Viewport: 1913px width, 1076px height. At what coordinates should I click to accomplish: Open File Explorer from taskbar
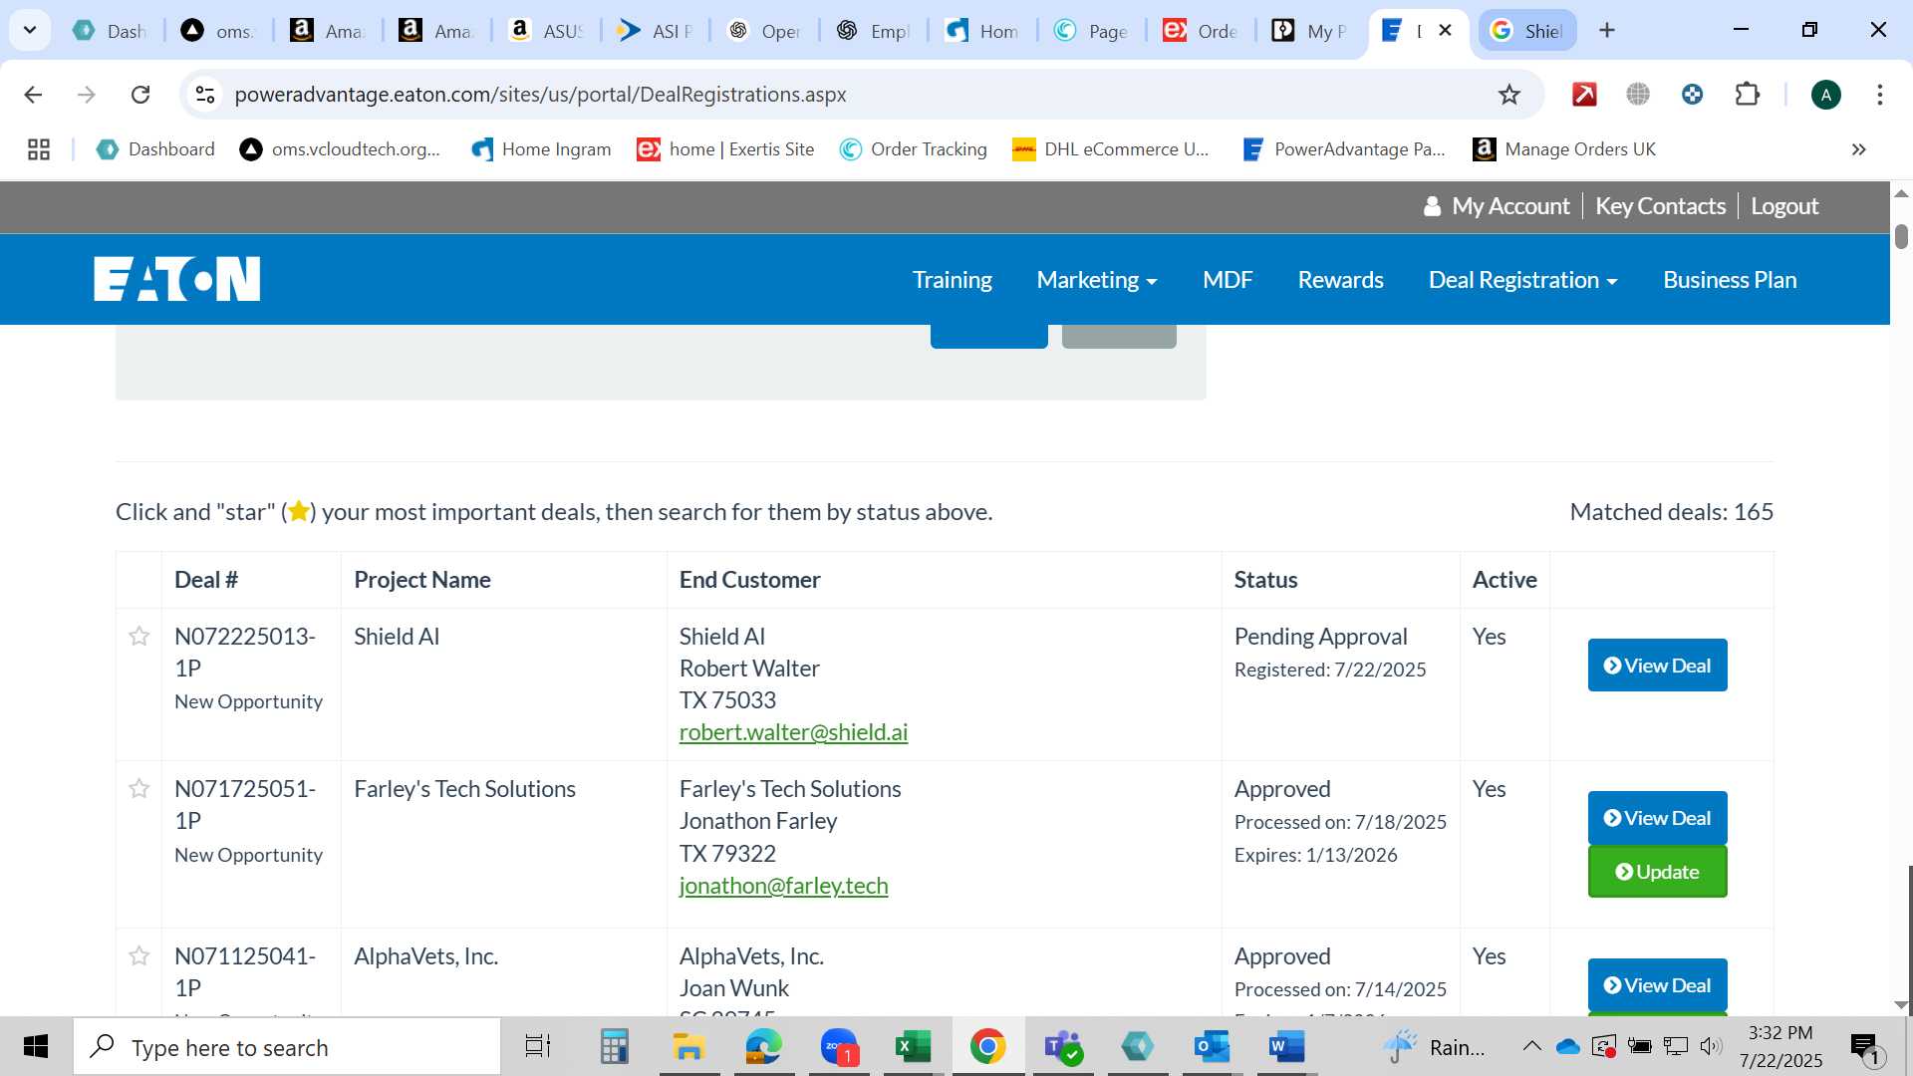click(x=688, y=1047)
